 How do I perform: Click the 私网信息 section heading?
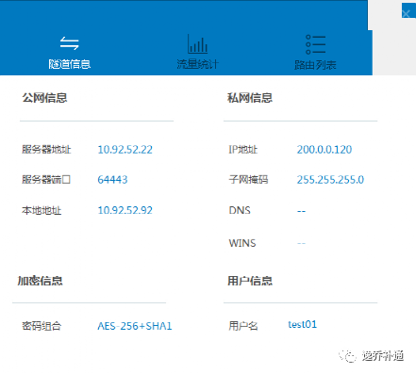(250, 98)
